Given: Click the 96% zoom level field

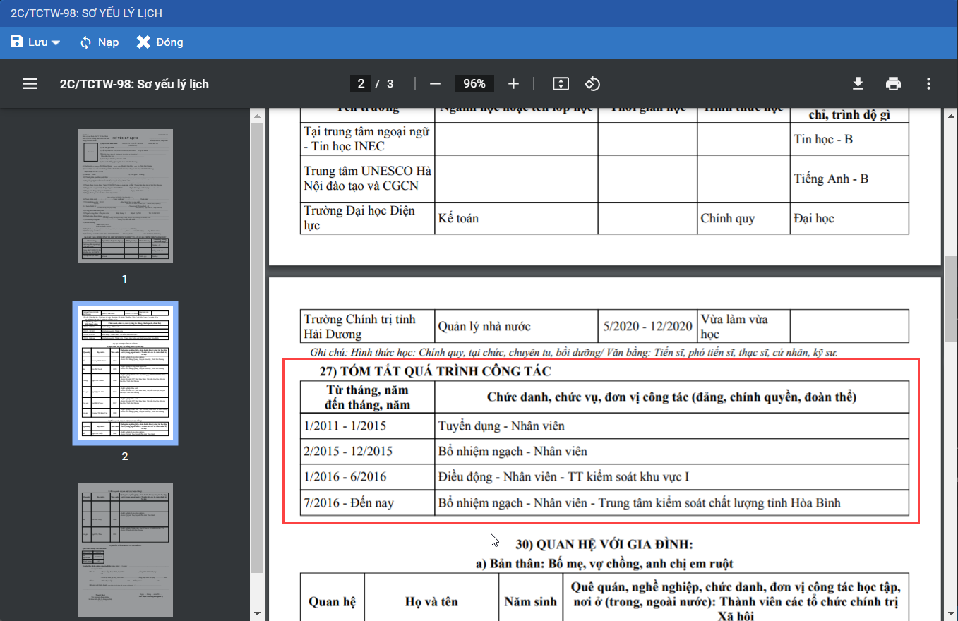Looking at the screenshot, I should click(x=474, y=84).
